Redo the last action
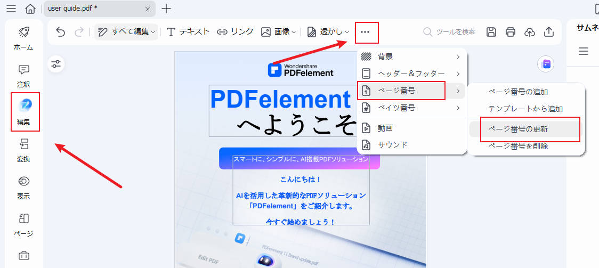 point(79,31)
